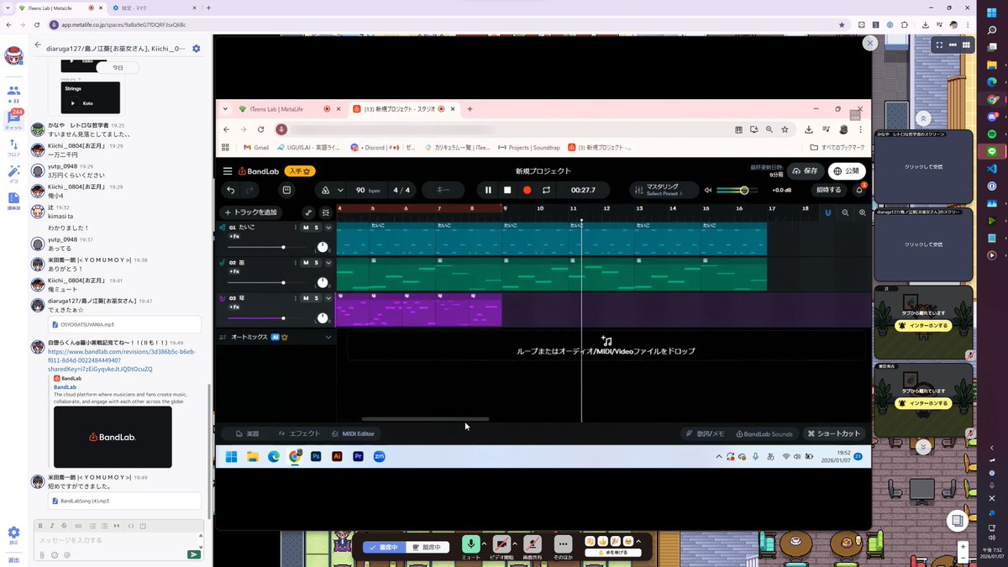
Task: Mute track 02 箏
Action: tap(306, 263)
